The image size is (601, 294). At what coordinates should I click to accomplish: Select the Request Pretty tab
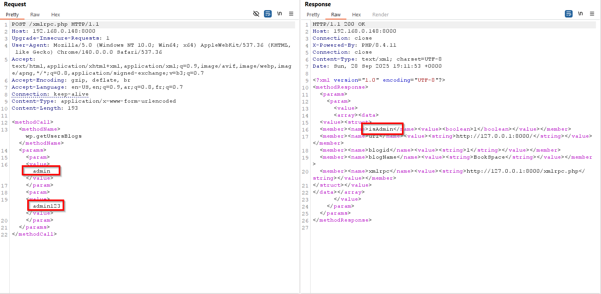click(12, 15)
